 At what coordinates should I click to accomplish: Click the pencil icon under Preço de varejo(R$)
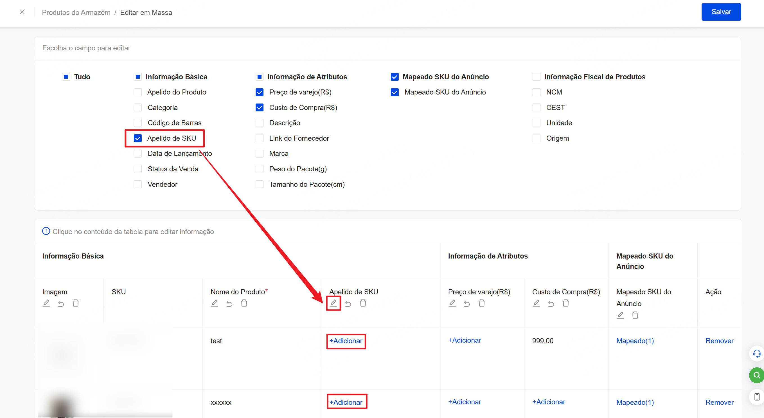452,303
